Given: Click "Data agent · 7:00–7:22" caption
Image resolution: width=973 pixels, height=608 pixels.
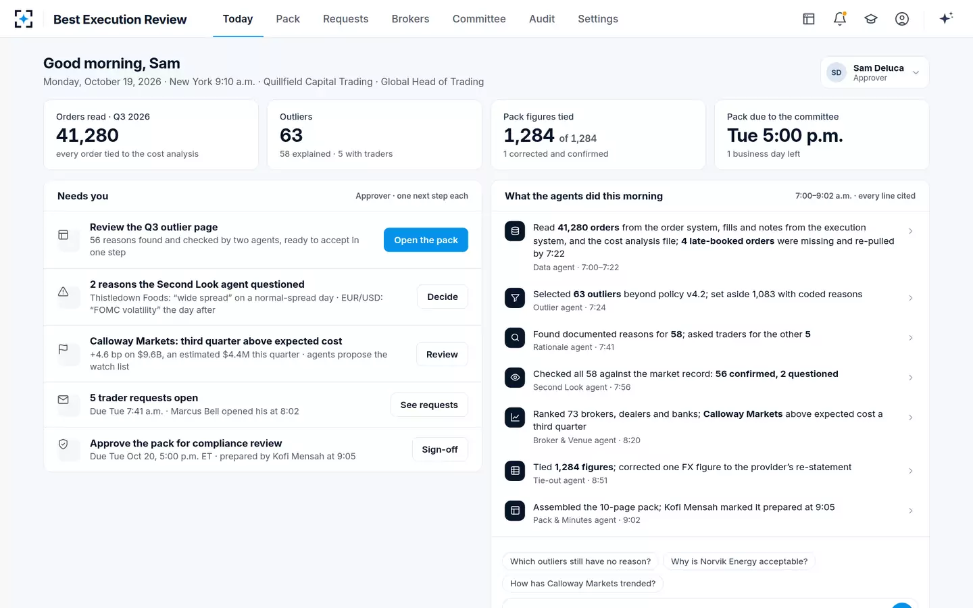Looking at the screenshot, I should [x=576, y=268].
